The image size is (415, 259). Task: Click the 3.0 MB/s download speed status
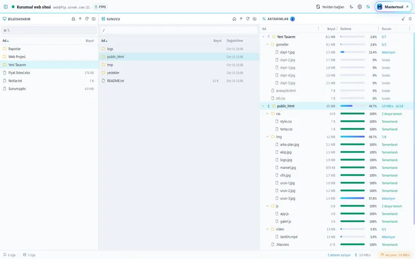coord(363,255)
